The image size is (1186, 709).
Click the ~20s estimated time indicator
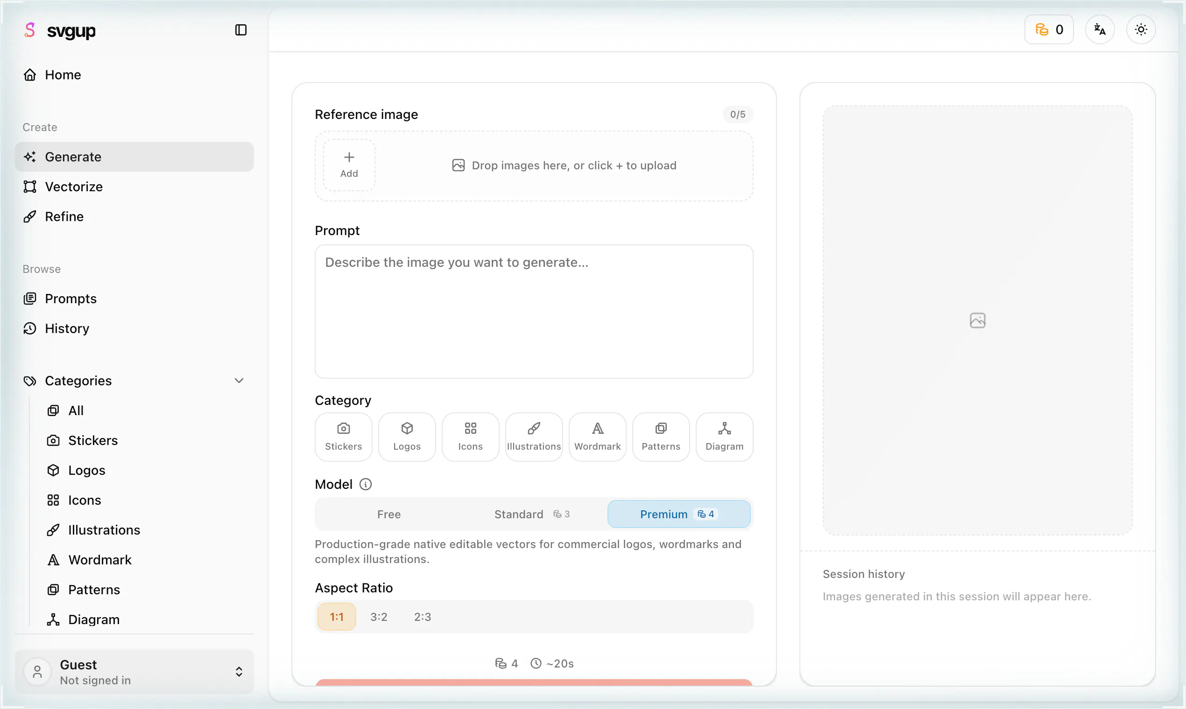pyautogui.click(x=552, y=664)
